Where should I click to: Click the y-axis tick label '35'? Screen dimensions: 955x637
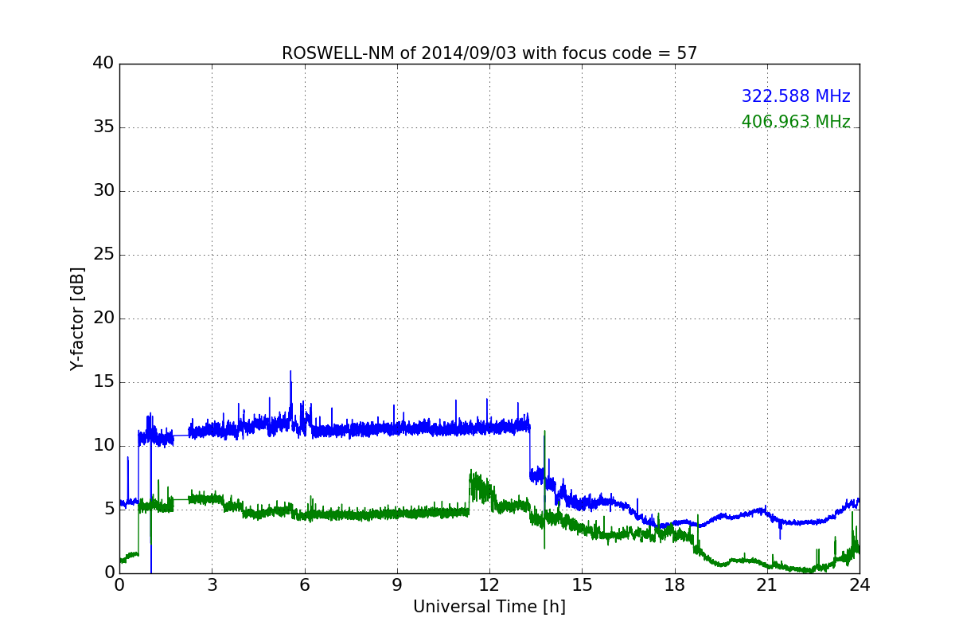tap(103, 127)
